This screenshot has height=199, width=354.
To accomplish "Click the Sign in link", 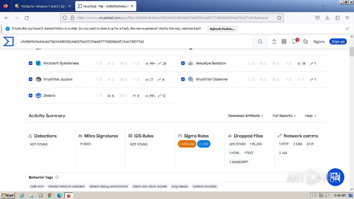I will 319,41.
